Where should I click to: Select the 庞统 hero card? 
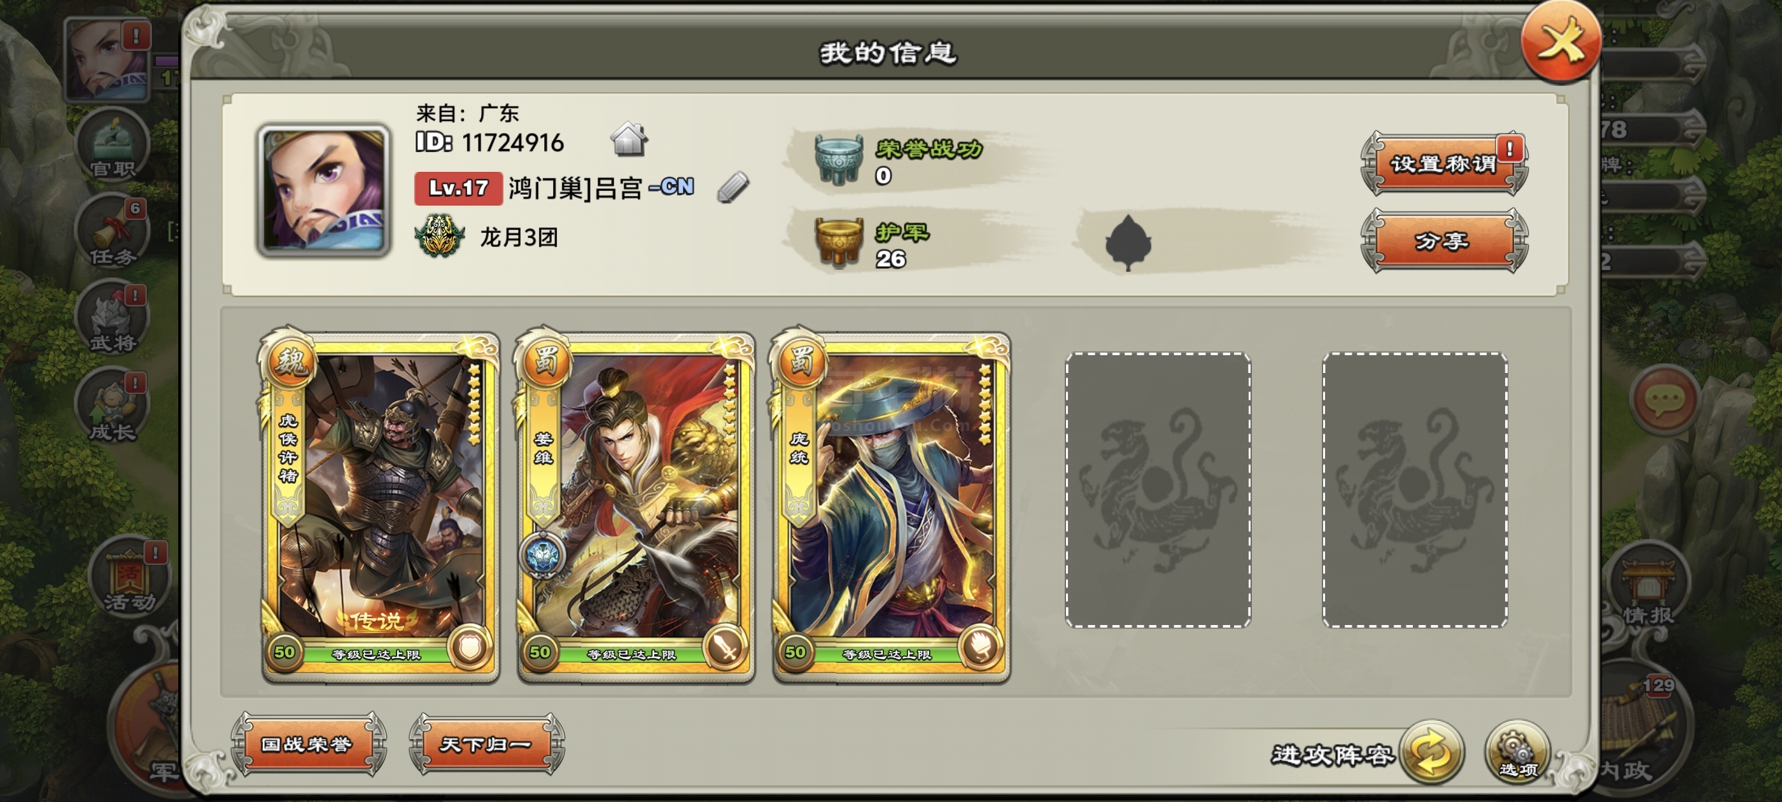pyautogui.click(x=891, y=505)
